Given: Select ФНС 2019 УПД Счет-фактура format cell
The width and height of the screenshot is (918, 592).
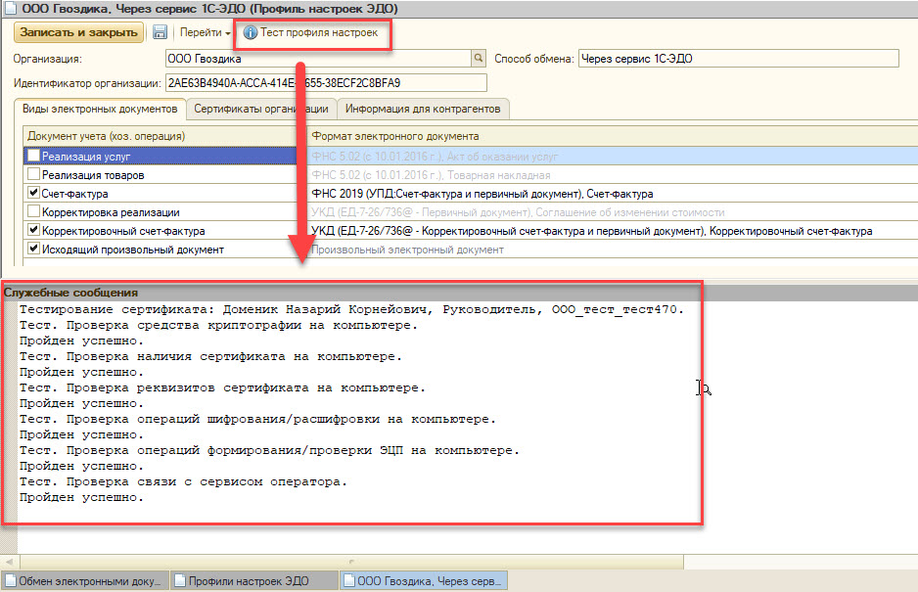Looking at the screenshot, I should 613,193.
